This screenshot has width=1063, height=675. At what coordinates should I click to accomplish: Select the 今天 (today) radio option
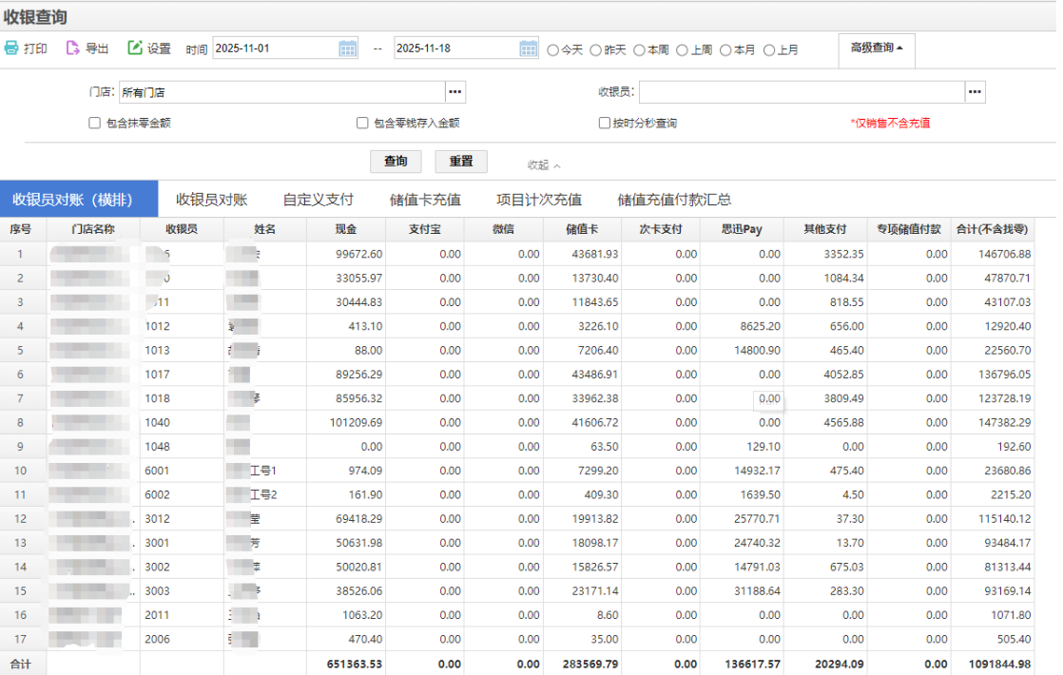click(x=553, y=50)
